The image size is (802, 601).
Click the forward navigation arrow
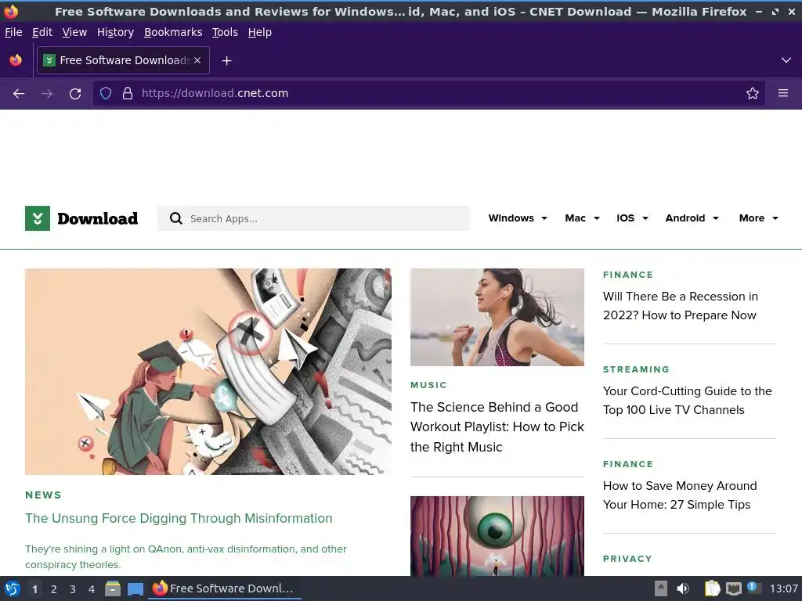(x=47, y=94)
